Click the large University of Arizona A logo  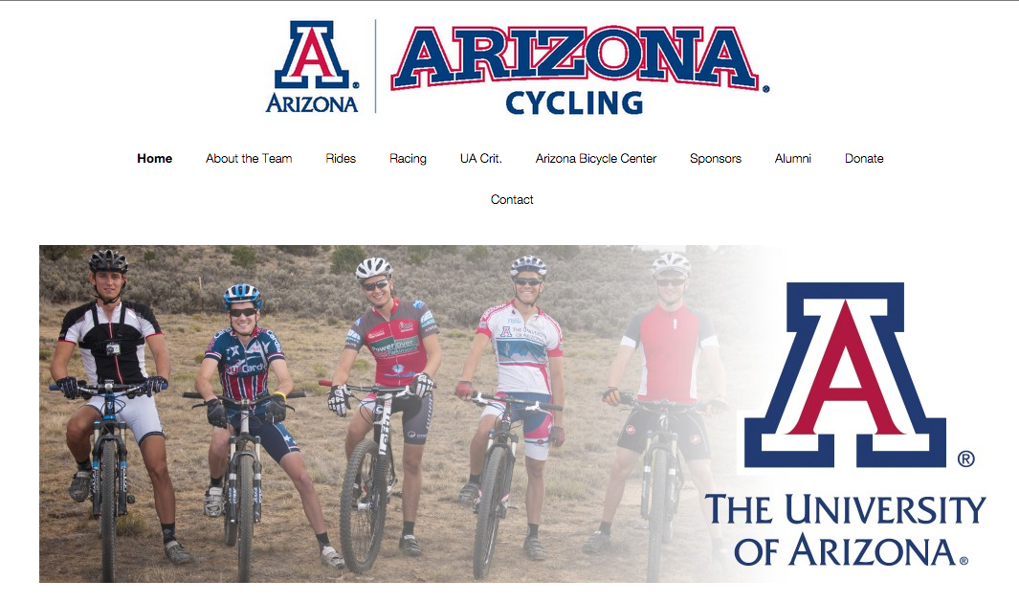(x=845, y=375)
